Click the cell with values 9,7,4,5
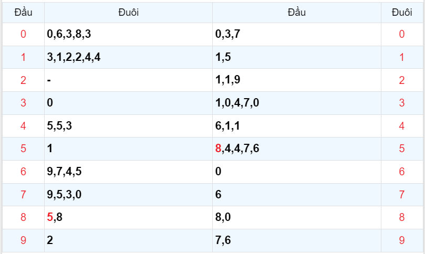425x254 pixels. click(x=64, y=172)
